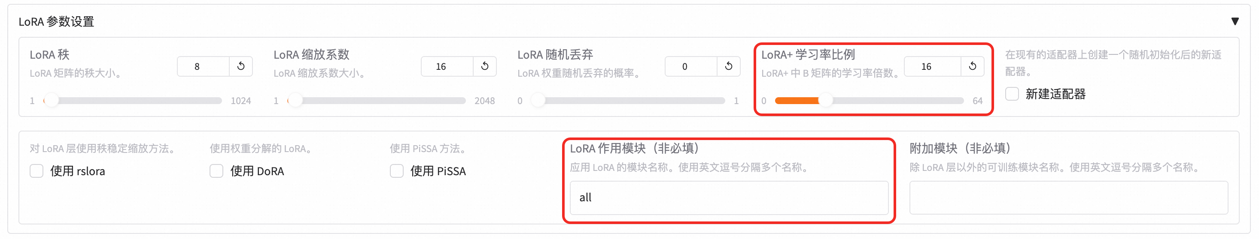Click the LoRA 缩放系数 number field
This screenshot has height=239, width=1259.
pyautogui.click(x=447, y=66)
